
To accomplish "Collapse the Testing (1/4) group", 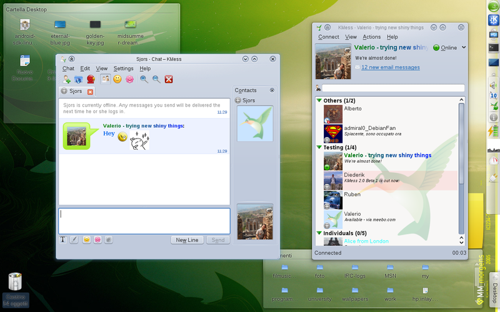I will pos(319,147).
